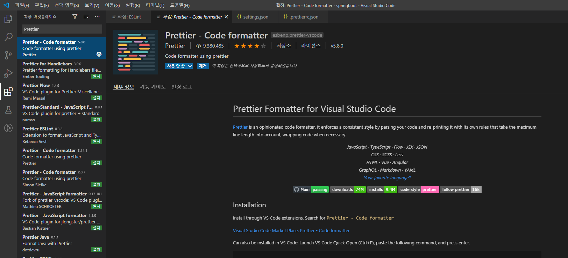This screenshot has height=258, width=568.
Task: Open the 이동(G) menu
Action: click(112, 5)
